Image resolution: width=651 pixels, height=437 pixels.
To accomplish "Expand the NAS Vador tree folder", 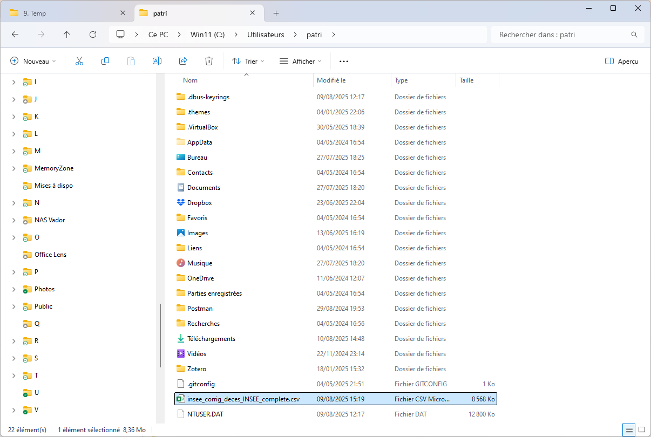I will click(x=13, y=220).
